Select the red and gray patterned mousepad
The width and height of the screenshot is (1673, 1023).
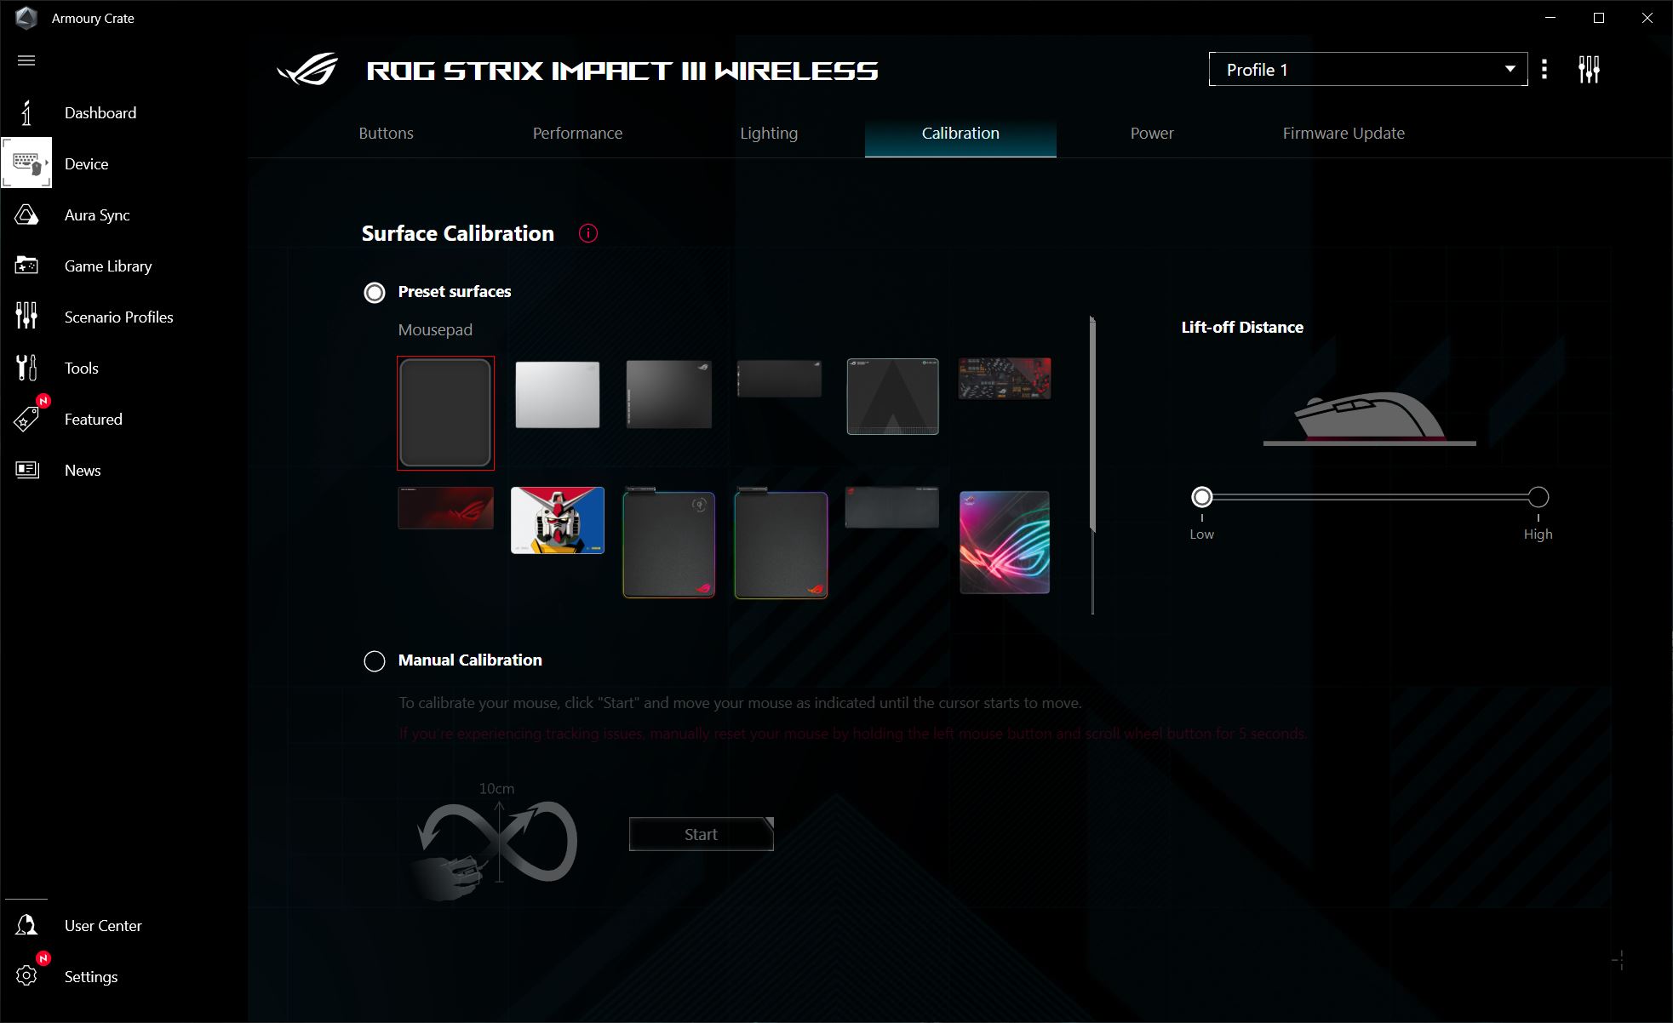click(x=1005, y=378)
